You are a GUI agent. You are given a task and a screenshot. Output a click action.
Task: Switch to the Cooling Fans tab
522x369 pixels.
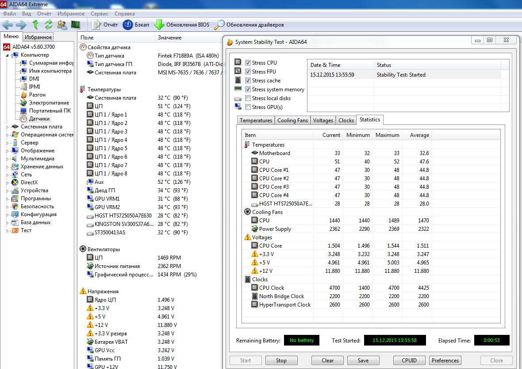click(292, 120)
